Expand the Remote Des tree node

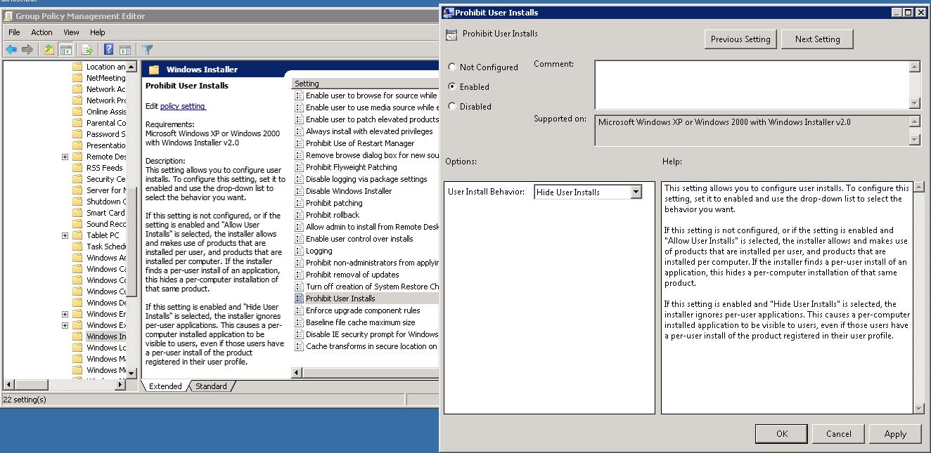pos(65,157)
